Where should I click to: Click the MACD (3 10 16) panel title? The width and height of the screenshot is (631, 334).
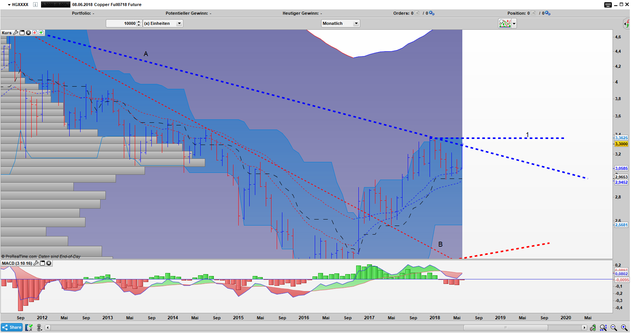click(x=17, y=263)
